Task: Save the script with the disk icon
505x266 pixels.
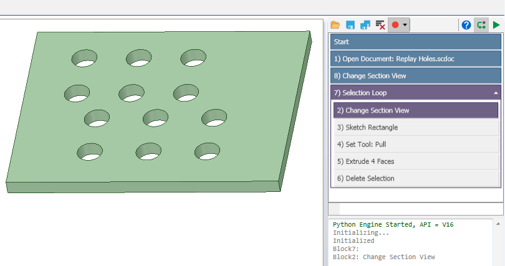Action: [350, 25]
